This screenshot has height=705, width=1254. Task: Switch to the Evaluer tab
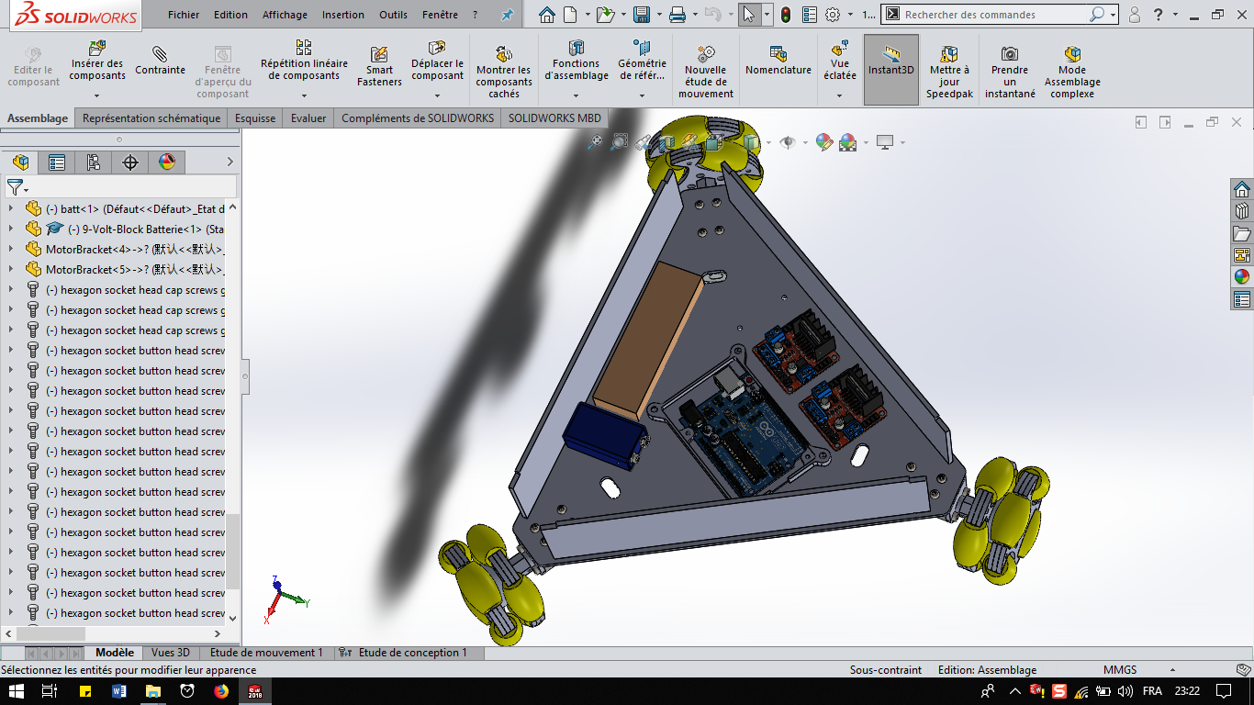(308, 117)
